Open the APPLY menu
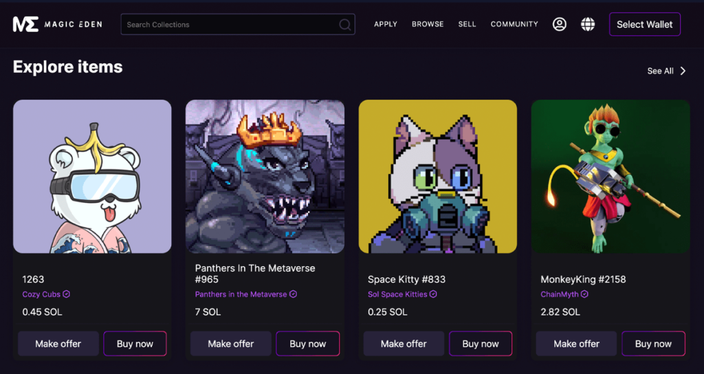Screen dimensions: 704x374 pos(386,24)
